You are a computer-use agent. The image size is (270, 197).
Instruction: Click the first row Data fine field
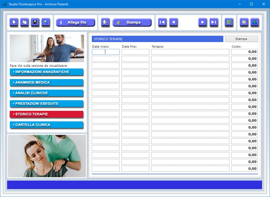pyautogui.click(x=135, y=52)
